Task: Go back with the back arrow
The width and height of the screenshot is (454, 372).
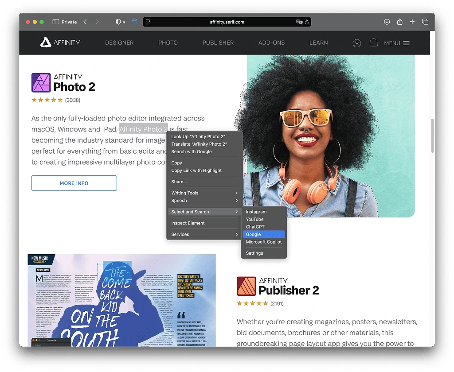Action: click(x=85, y=22)
